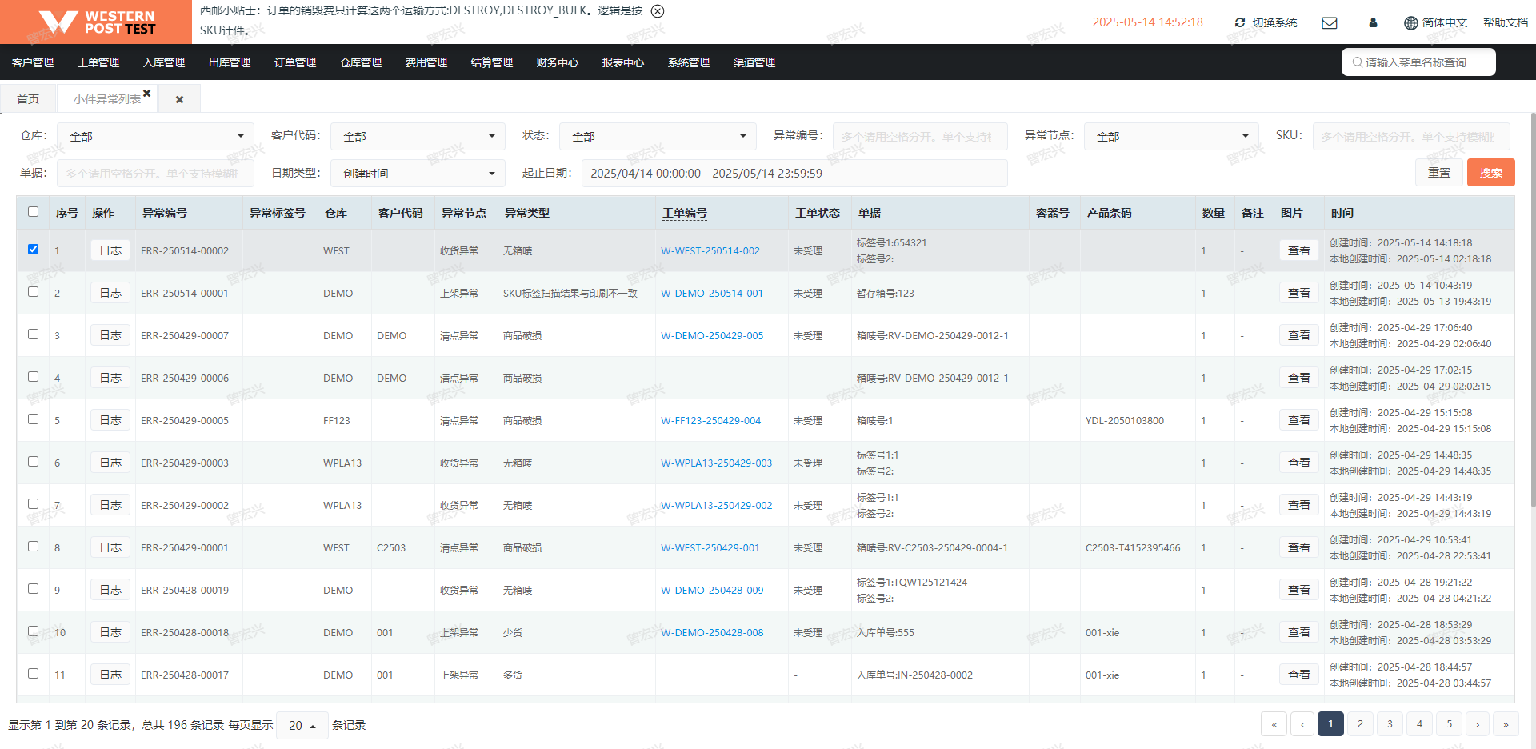Screen dimensions: 1536x749
Task: Open the 出库管理 menu
Action: pos(230,62)
